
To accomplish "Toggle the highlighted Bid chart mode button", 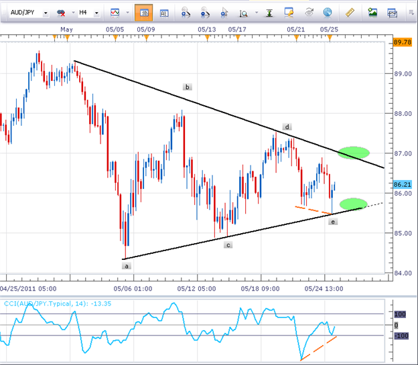I will pyautogui.click(x=143, y=13).
